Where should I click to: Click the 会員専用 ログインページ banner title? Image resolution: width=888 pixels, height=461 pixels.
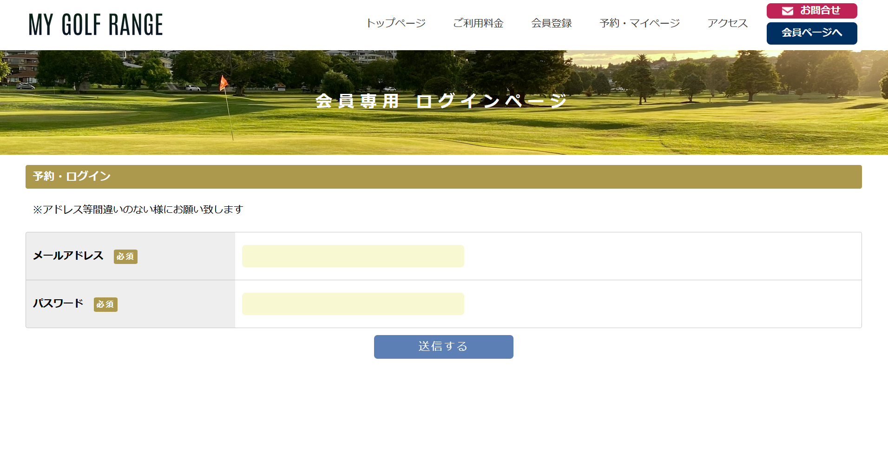(441, 101)
